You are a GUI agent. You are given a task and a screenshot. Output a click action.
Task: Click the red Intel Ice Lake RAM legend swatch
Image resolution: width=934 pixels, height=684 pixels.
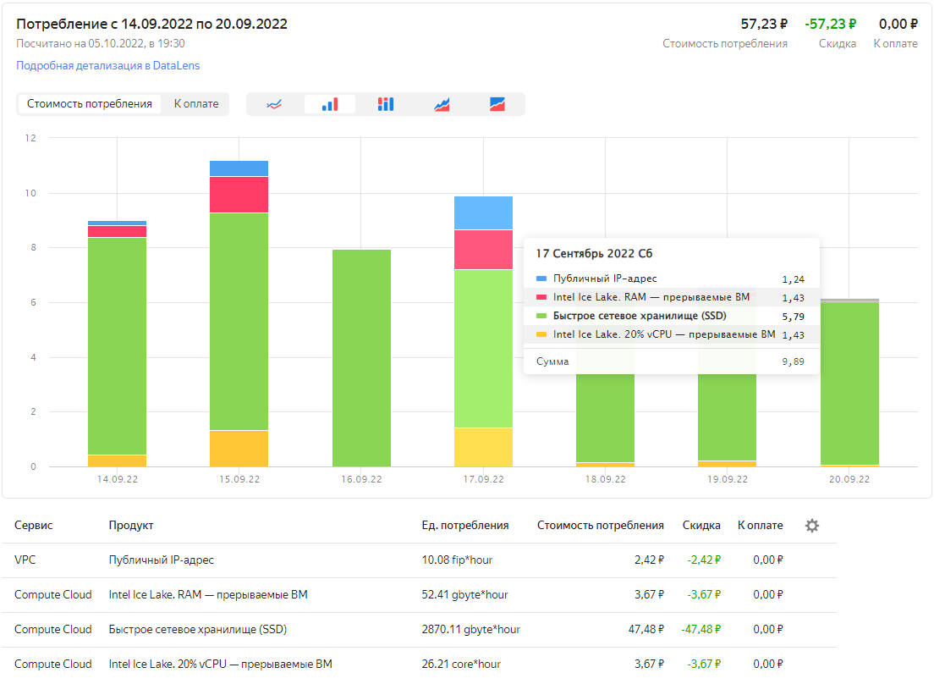[541, 297]
